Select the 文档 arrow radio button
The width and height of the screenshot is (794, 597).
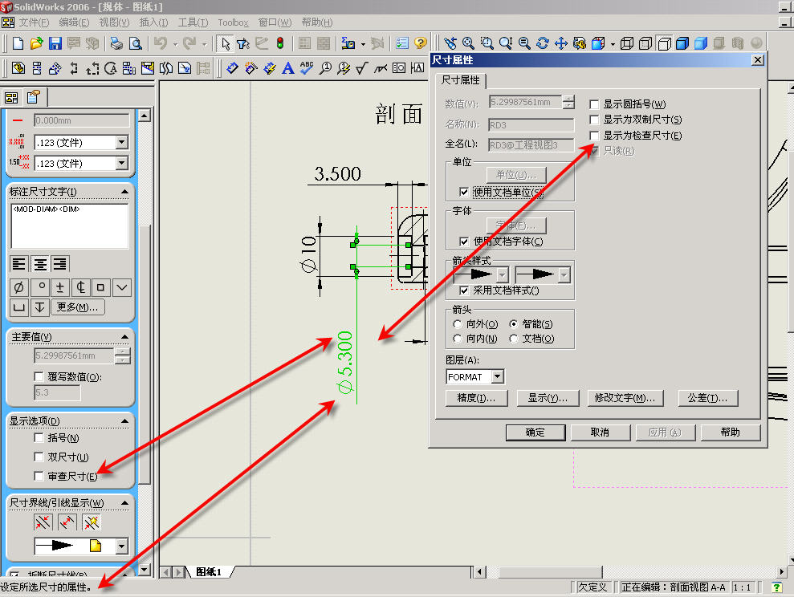(513, 339)
